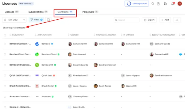The height and width of the screenshot is (112, 185).
Task: Check the Bharti Airtel Contract row checkbox
Action: tap(5, 86)
